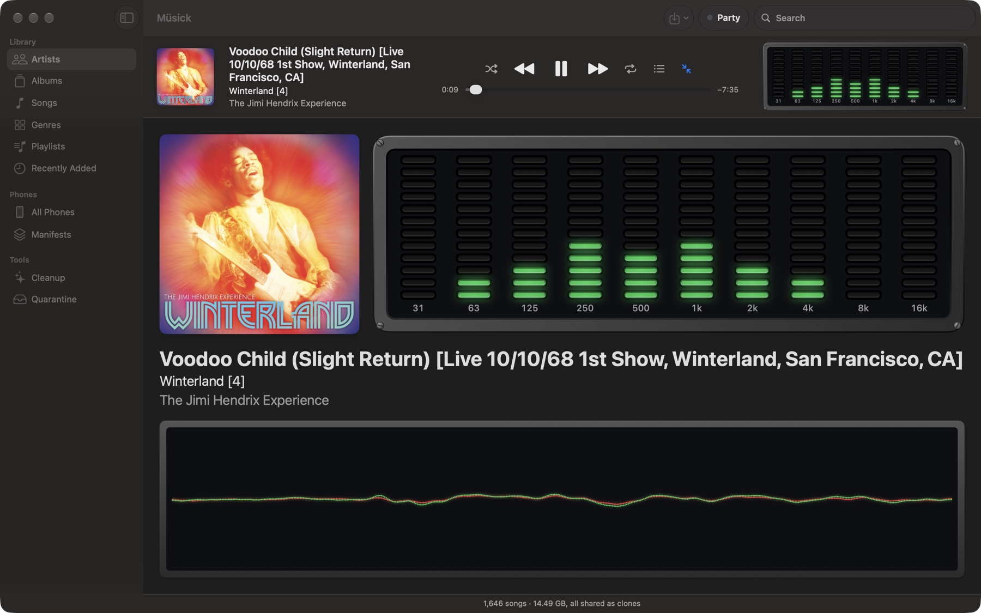Viewport: 981px width, 613px height.
Task: Click the header Voodoo Child track title
Action: [319, 64]
